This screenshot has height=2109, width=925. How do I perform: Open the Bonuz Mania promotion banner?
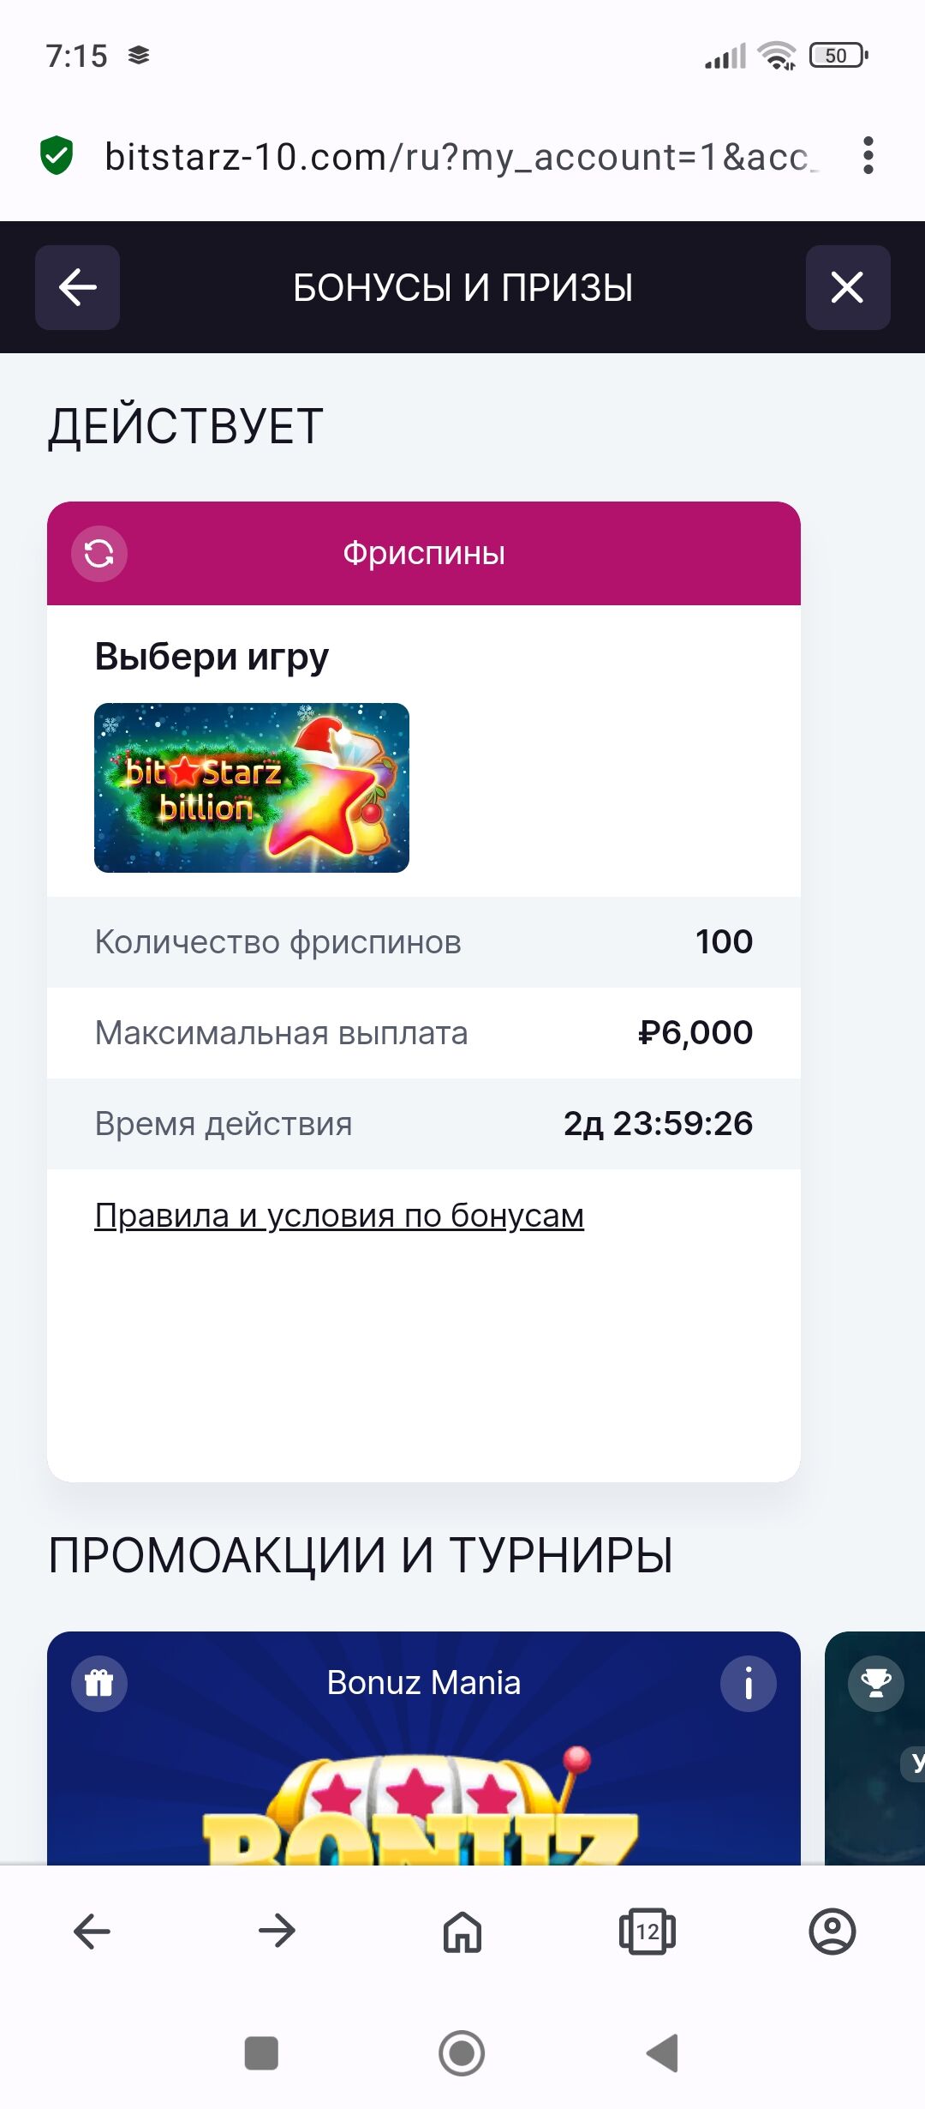tap(424, 1748)
